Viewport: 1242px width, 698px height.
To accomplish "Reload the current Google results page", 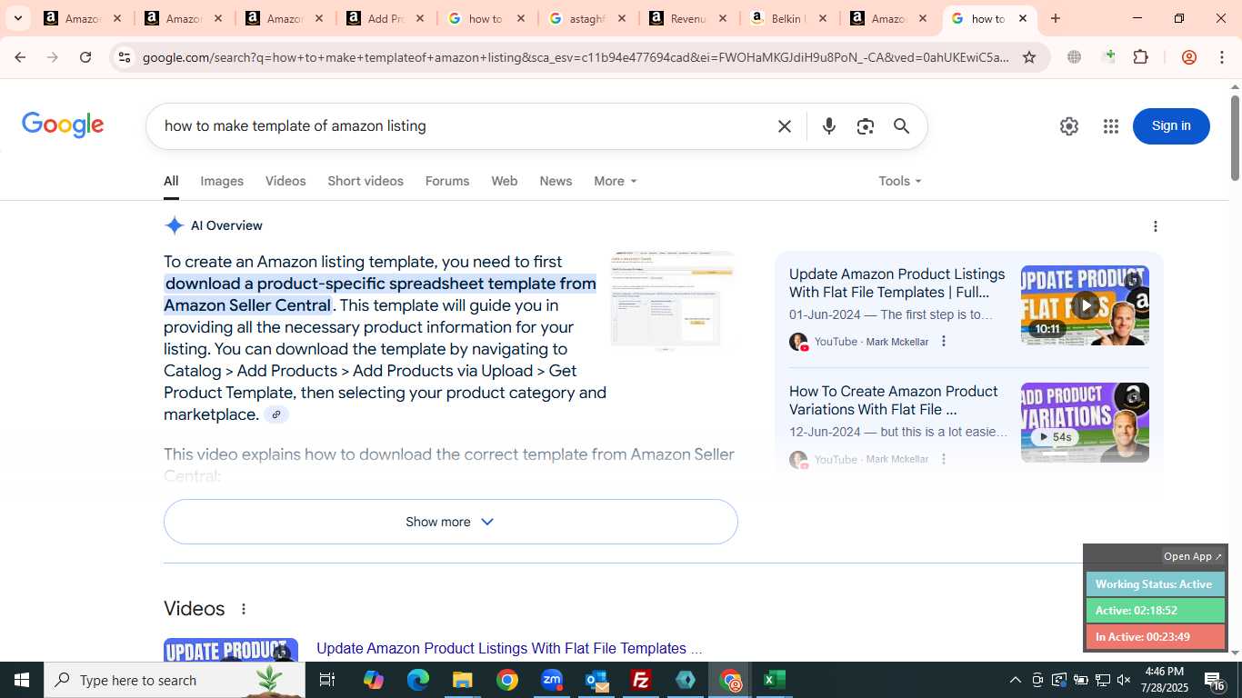I will click(85, 57).
